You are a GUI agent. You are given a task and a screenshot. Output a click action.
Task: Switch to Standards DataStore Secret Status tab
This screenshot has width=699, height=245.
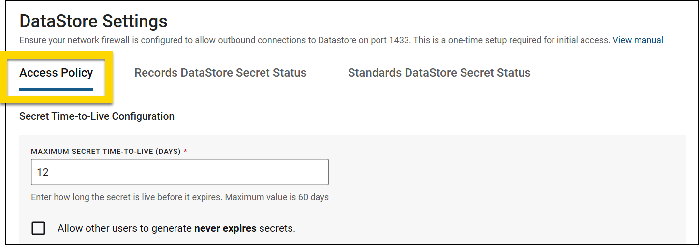[439, 73]
